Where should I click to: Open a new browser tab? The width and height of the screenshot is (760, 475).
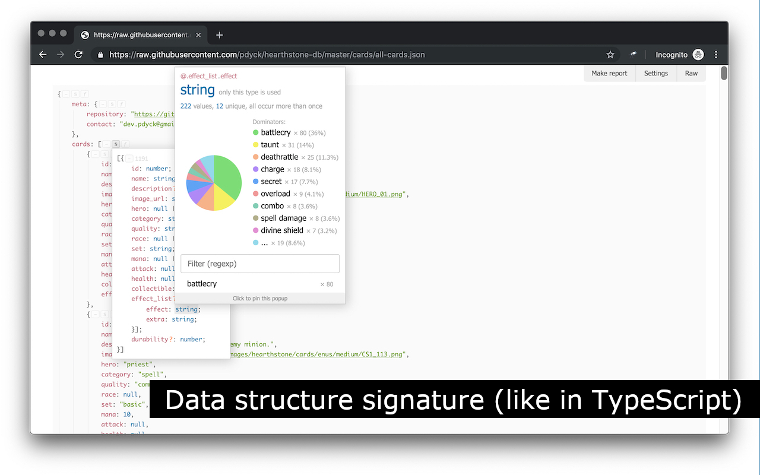[x=219, y=35]
